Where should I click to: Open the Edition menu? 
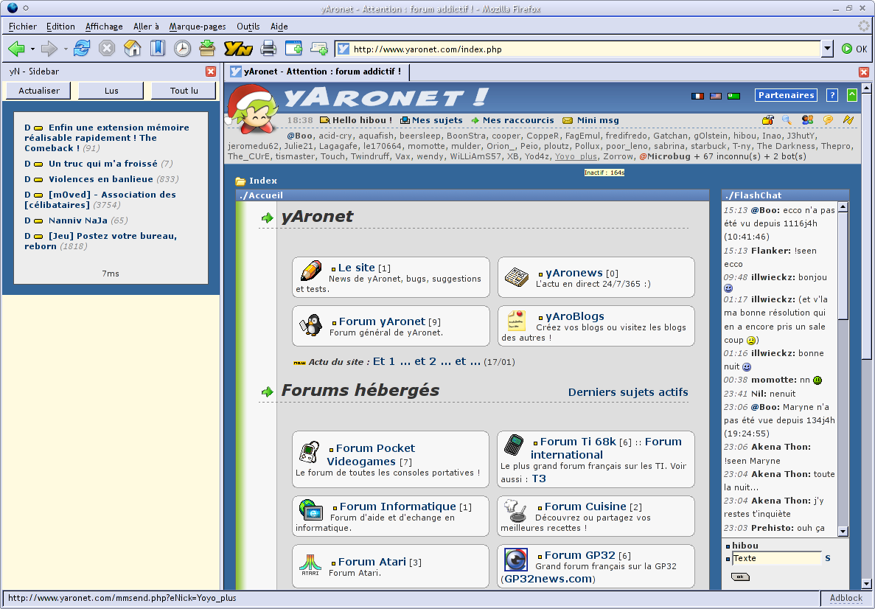60,27
